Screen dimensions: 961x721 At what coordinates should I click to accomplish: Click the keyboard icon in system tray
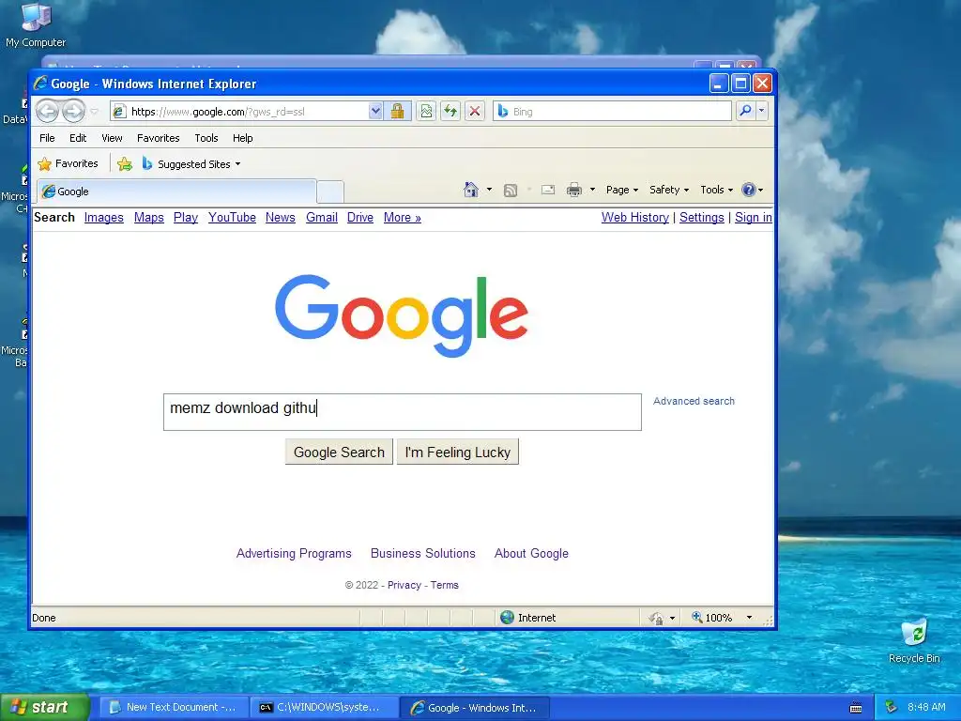856,708
